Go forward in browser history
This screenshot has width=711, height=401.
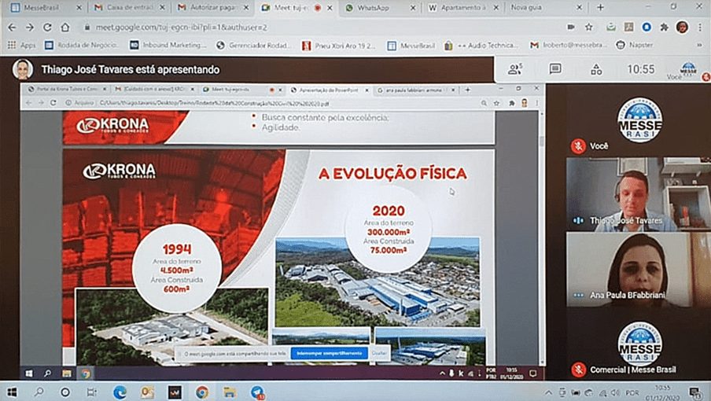click(29, 28)
